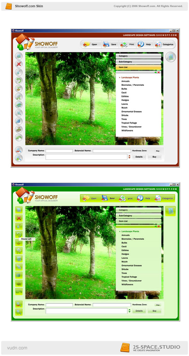This screenshot has width=189, height=356.
Task: Click round picture button at top right of red skin window
Action: tap(171, 57)
